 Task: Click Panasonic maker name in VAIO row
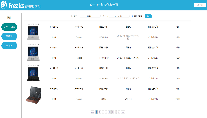click(x=79, y=99)
